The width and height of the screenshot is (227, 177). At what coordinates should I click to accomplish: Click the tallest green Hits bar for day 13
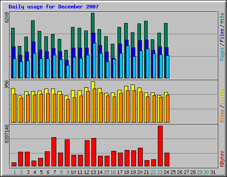[x=93, y=23]
